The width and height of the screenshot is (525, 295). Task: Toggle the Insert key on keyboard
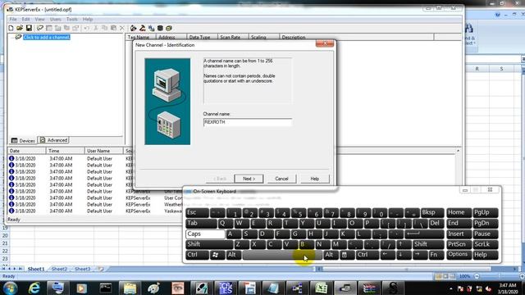tap(459, 234)
